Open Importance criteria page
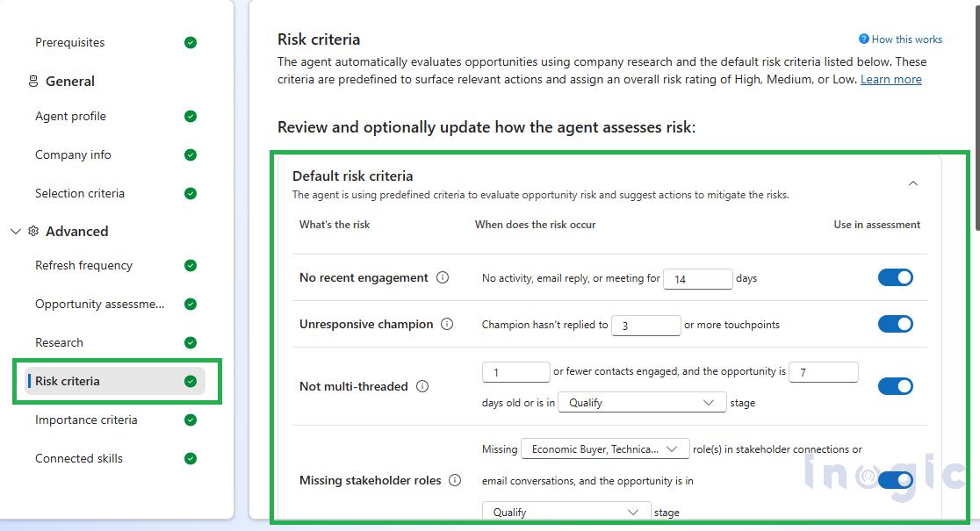This screenshot has height=531, width=980. [86, 420]
